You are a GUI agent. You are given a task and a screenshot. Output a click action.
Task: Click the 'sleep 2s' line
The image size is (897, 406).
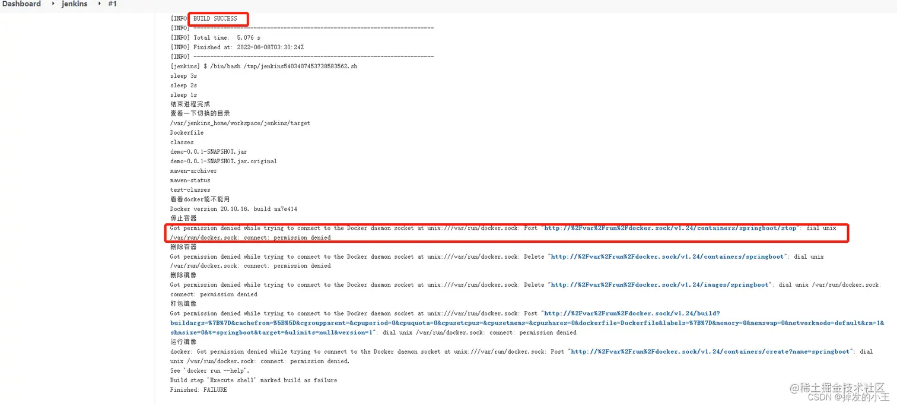(x=183, y=85)
